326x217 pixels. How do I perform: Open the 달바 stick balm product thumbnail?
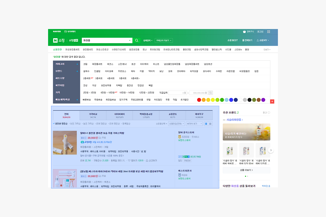click(65, 143)
